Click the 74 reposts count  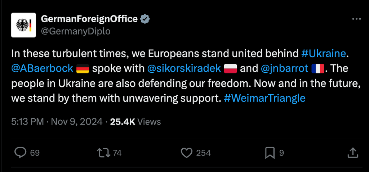(117, 153)
